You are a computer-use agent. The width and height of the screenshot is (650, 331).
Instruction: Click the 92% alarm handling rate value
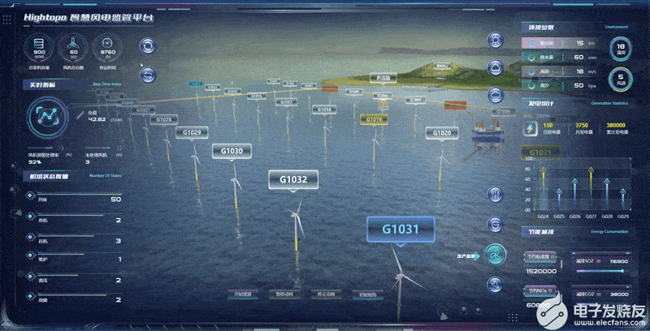pyautogui.click(x=34, y=162)
